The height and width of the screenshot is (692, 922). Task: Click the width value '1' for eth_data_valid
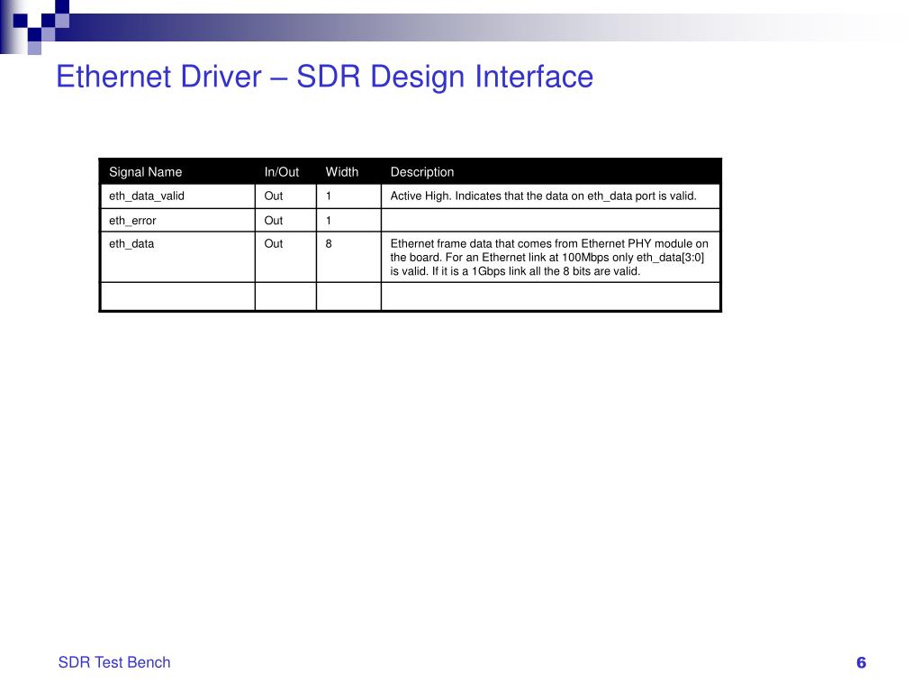click(x=330, y=195)
